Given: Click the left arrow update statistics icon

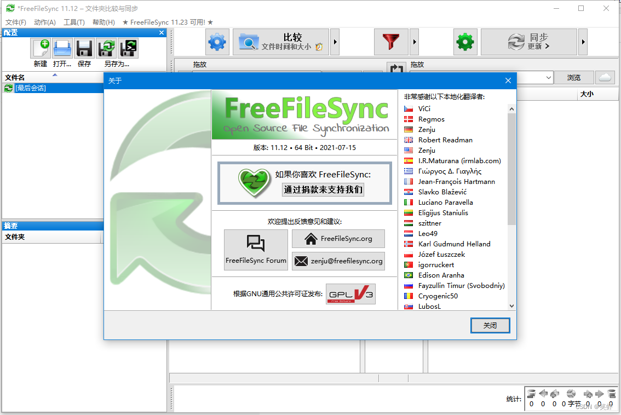Looking at the screenshot, I should point(543,394).
